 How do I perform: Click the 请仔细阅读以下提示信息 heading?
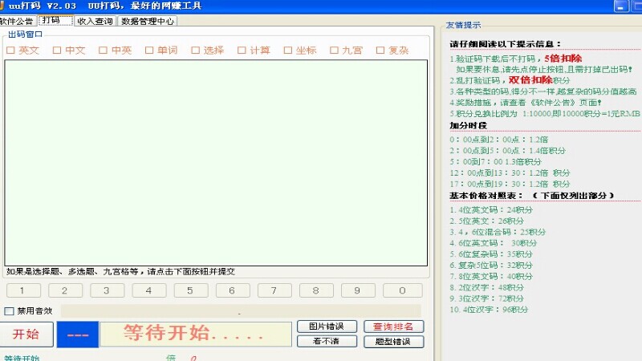[x=505, y=44]
